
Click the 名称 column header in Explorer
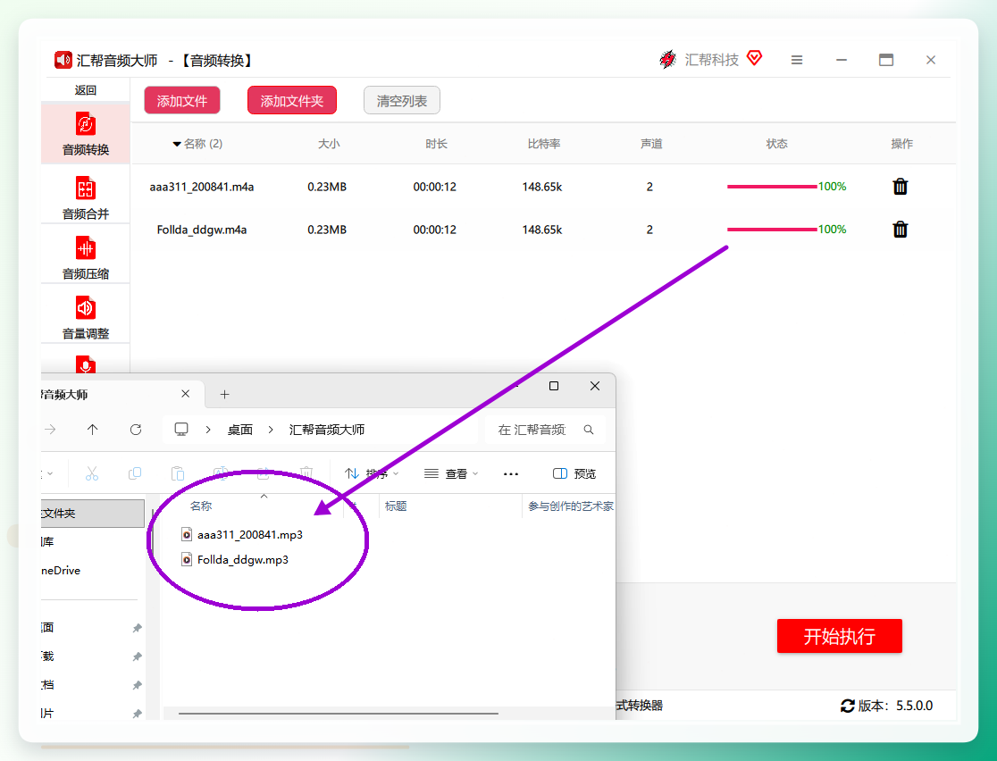201,506
